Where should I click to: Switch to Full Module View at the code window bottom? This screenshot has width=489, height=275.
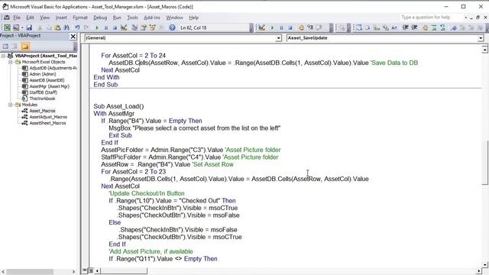click(x=90, y=270)
